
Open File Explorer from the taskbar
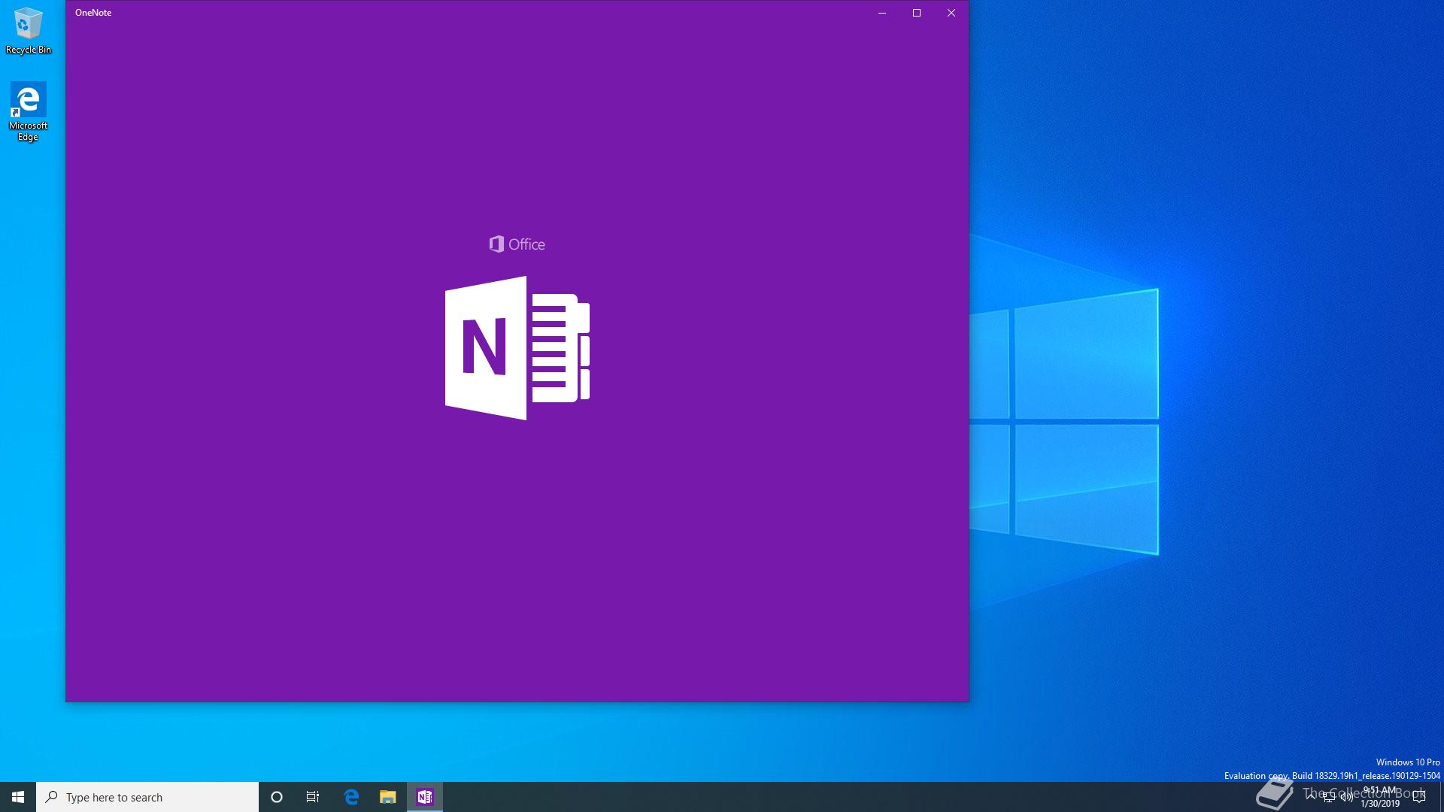(388, 797)
